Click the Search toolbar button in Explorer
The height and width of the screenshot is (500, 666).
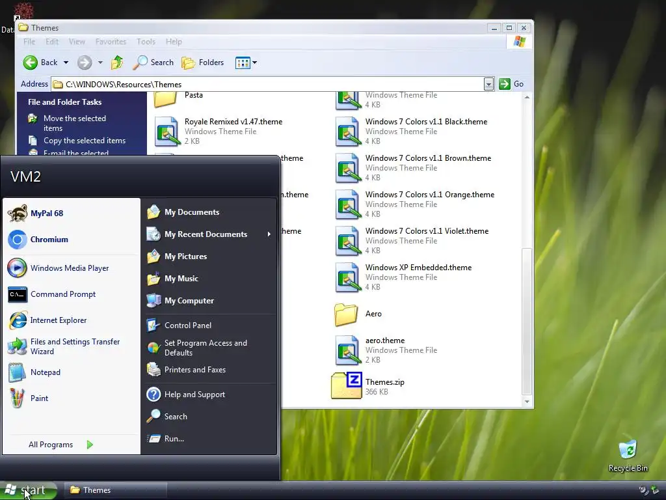point(153,62)
